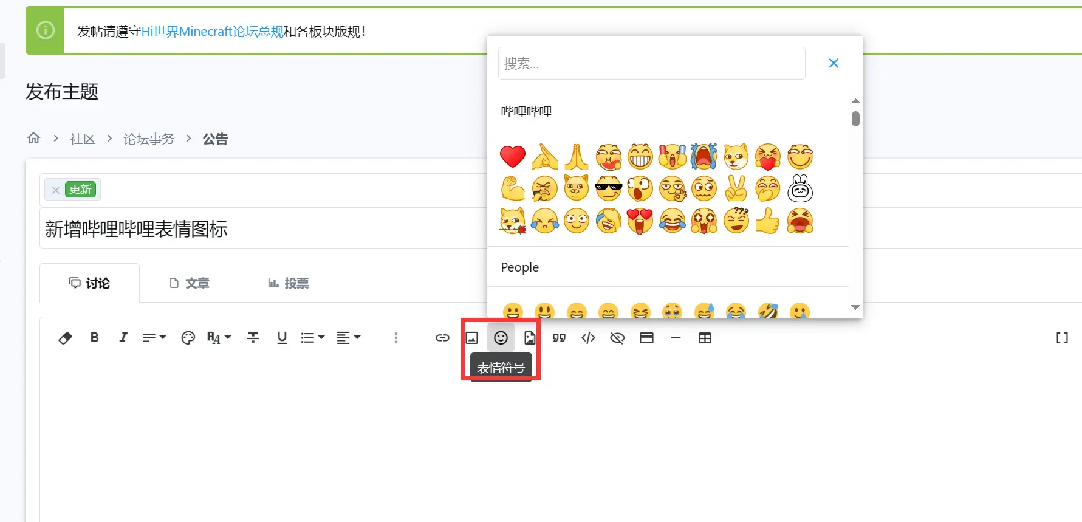Click emoji list scroll-up arrow

pos(855,101)
